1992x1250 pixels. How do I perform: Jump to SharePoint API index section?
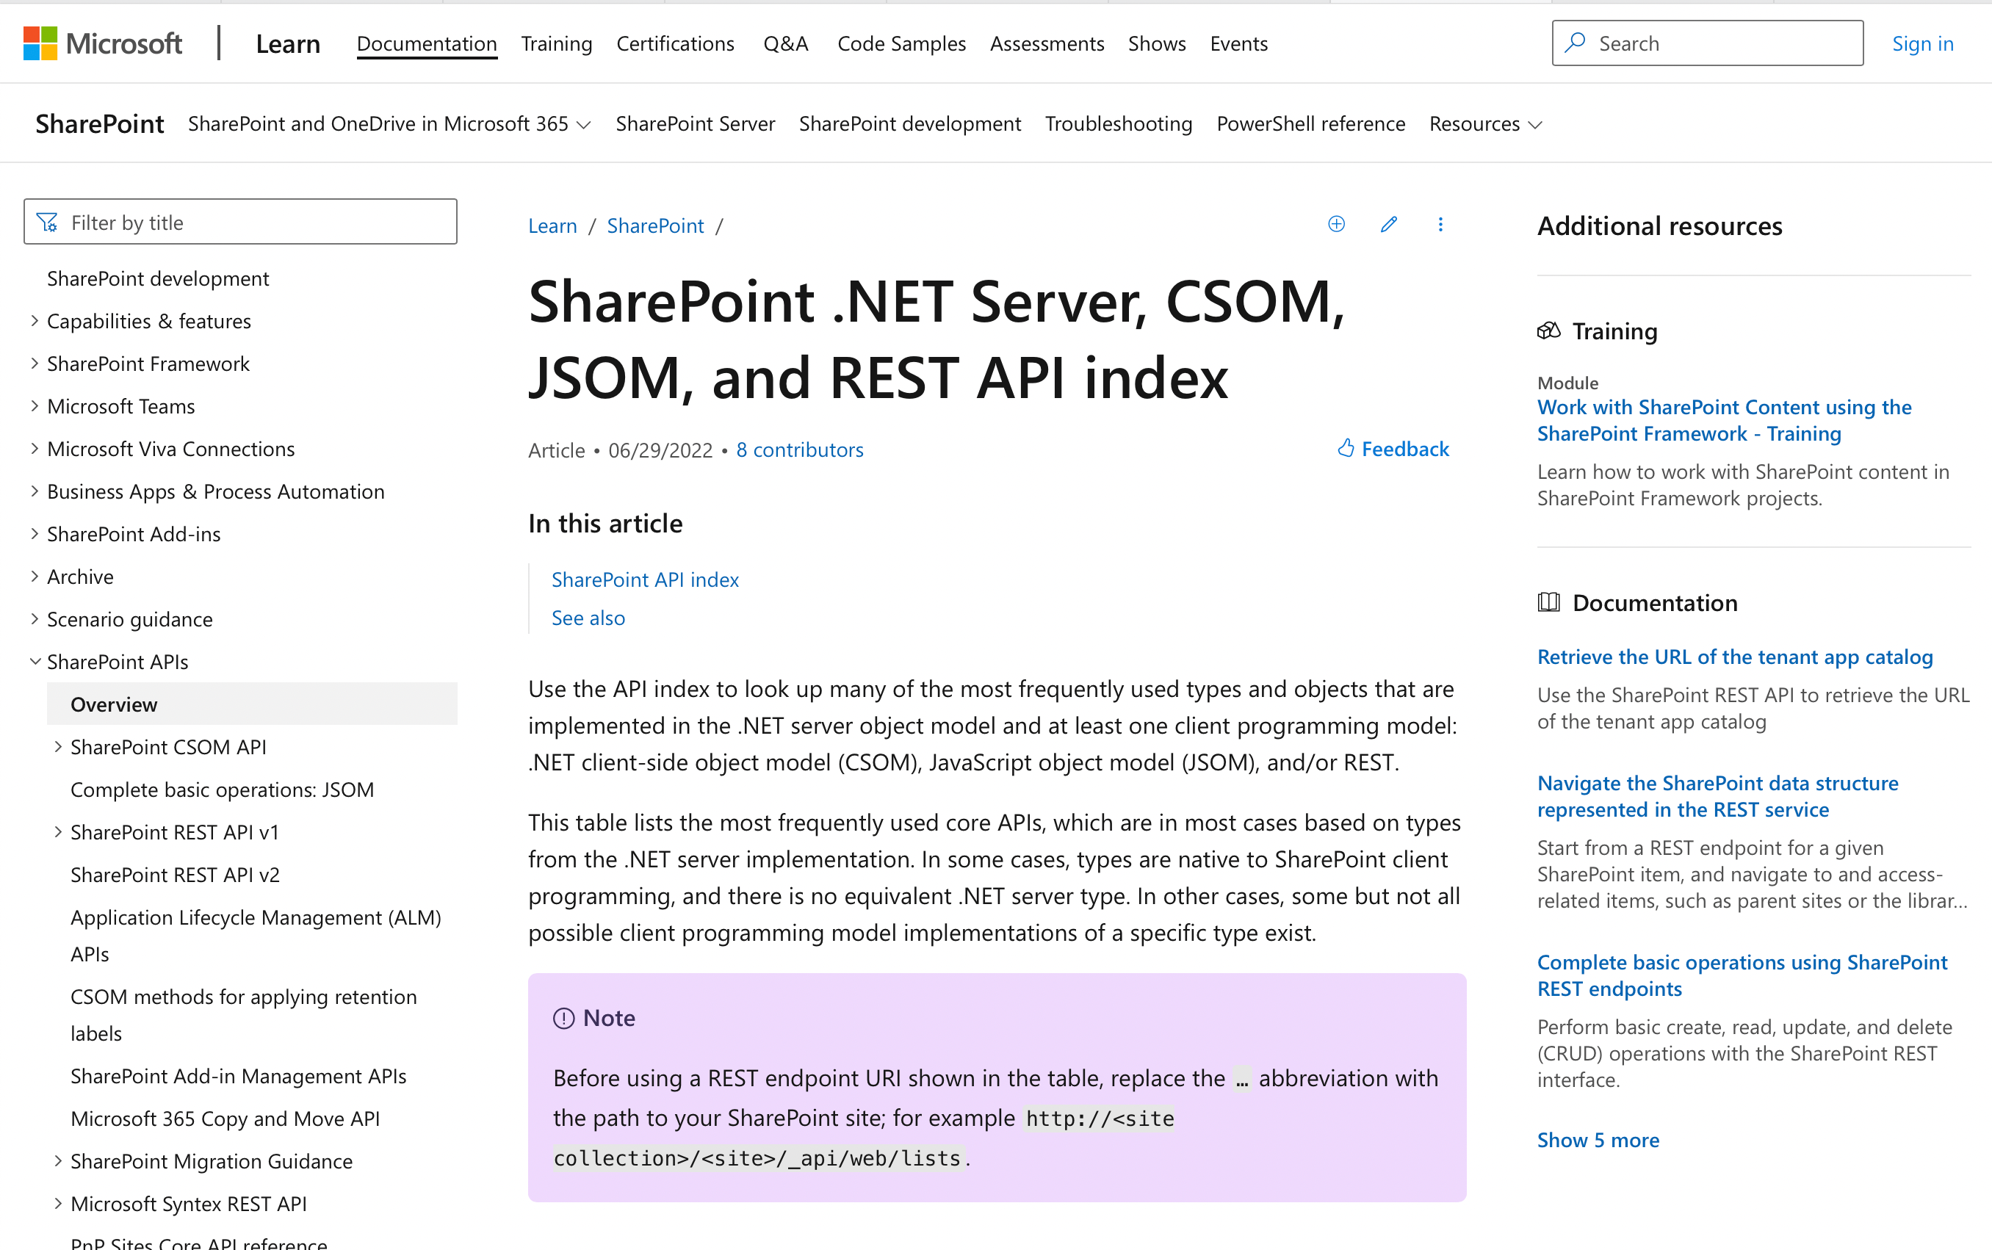click(645, 579)
